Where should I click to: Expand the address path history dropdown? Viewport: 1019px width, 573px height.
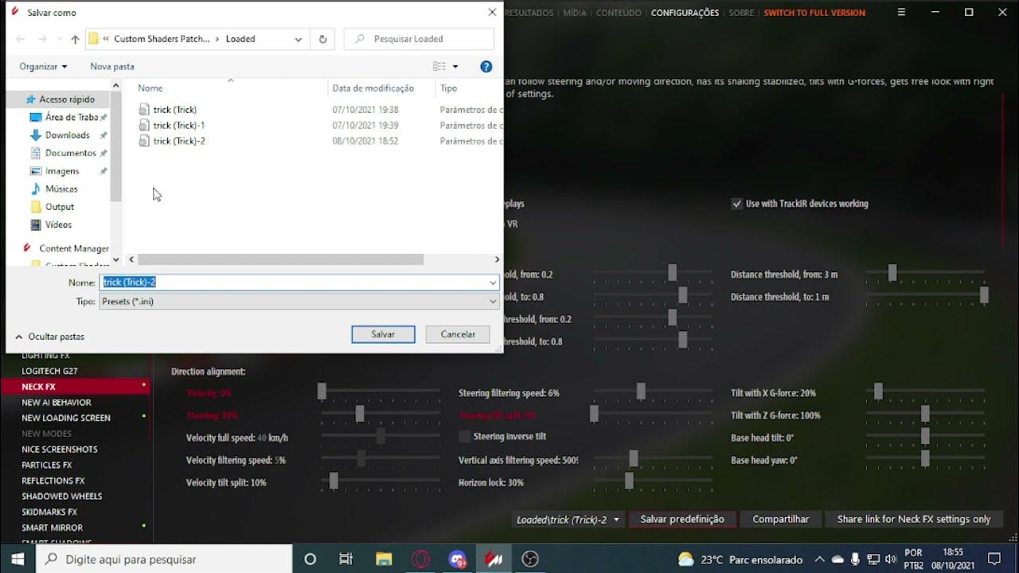point(299,39)
